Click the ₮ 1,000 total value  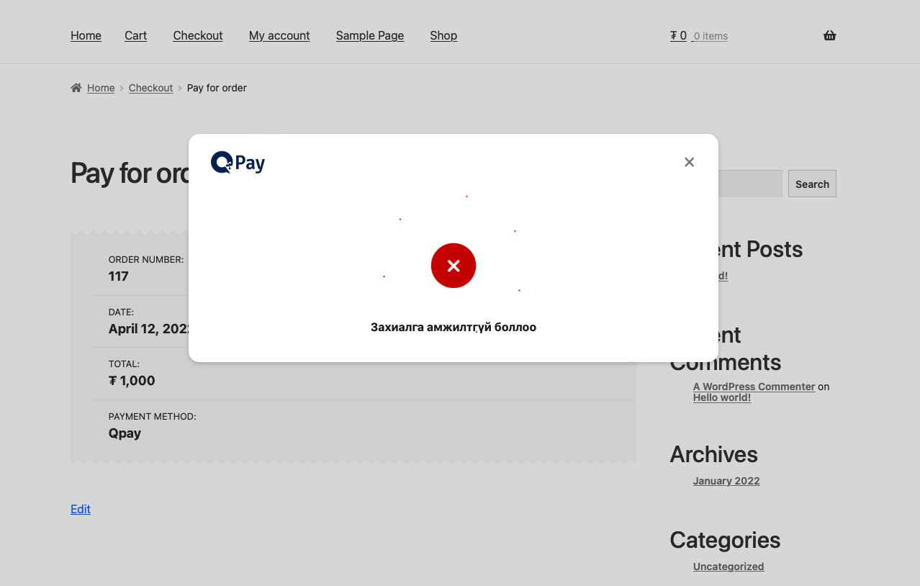[132, 381]
